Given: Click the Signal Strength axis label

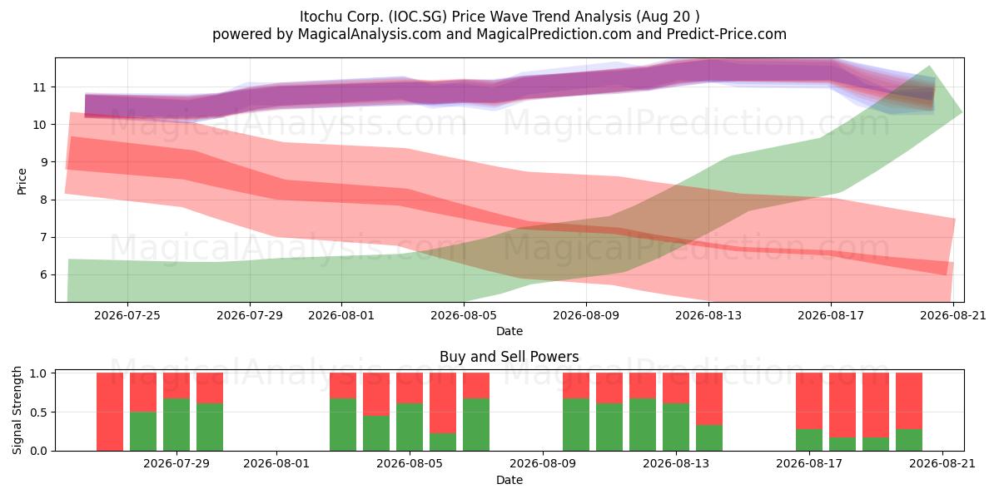Looking at the screenshot, I should click(x=18, y=412).
